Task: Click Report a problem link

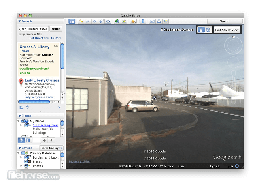Action: coord(79,161)
